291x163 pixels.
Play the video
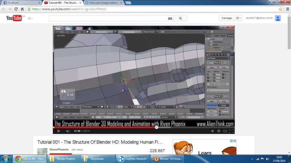pyautogui.click(x=59, y=131)
